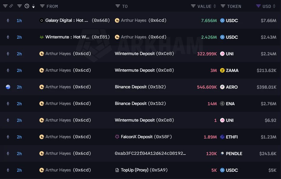Toggle the sort arrows beside USD
281x179 pixels.
tap(274, 6)
